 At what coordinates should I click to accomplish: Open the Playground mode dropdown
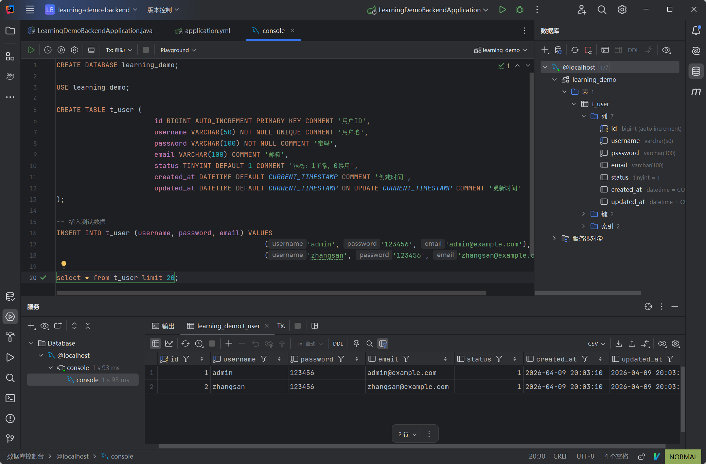178,50
